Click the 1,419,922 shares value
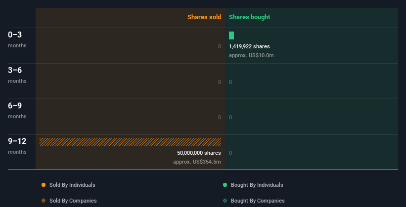This screenshot has height=207, width=406. click(249, 46)
